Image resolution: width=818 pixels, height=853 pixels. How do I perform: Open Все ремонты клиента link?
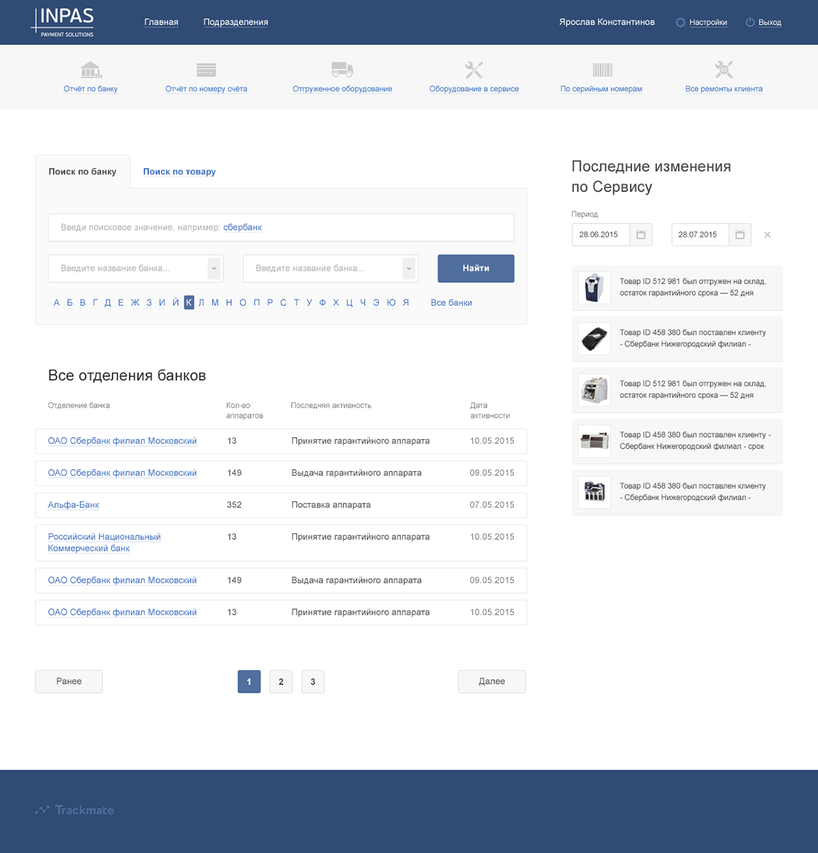point(724,89)
